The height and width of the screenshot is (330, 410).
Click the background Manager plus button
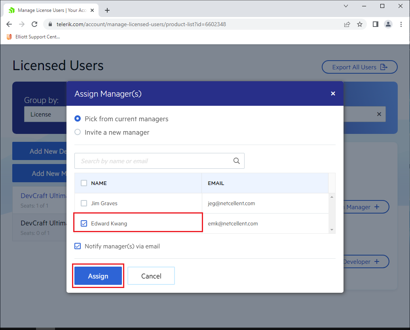[366, 207]
